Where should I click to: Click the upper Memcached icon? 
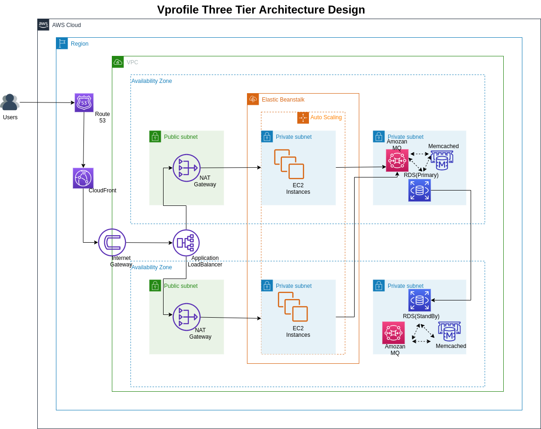click(x=441, y=160)
